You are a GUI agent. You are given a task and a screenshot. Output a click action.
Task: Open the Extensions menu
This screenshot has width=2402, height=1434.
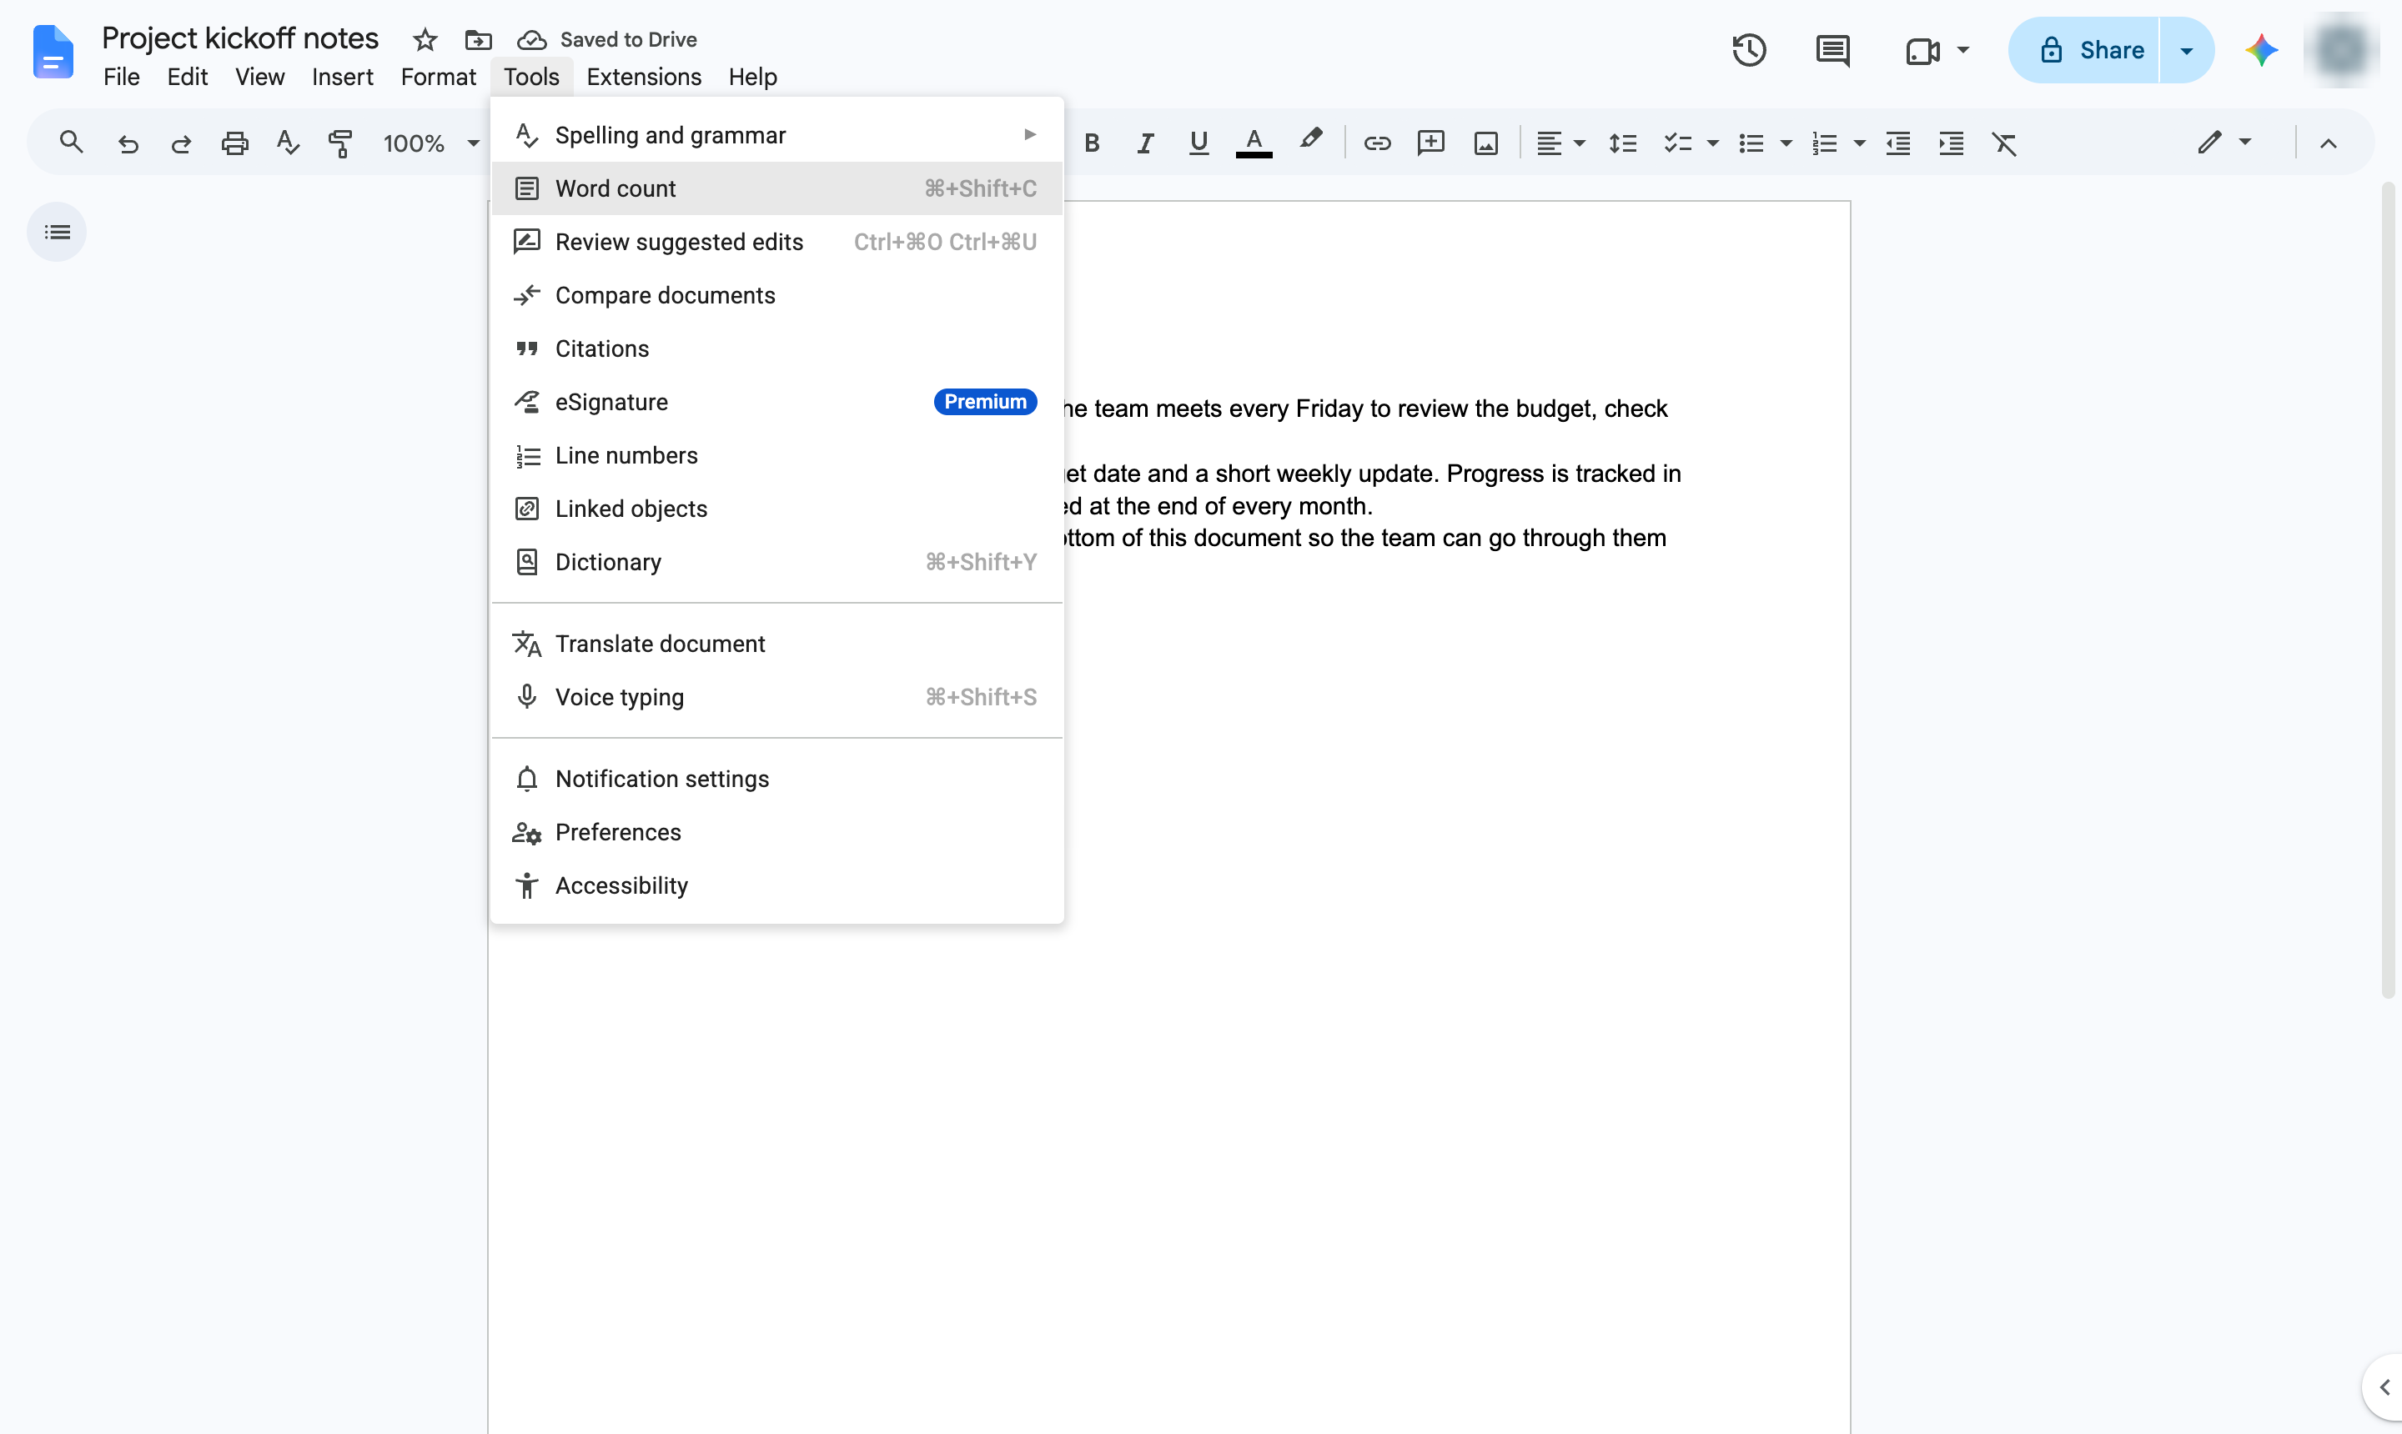tap(644, 77)
